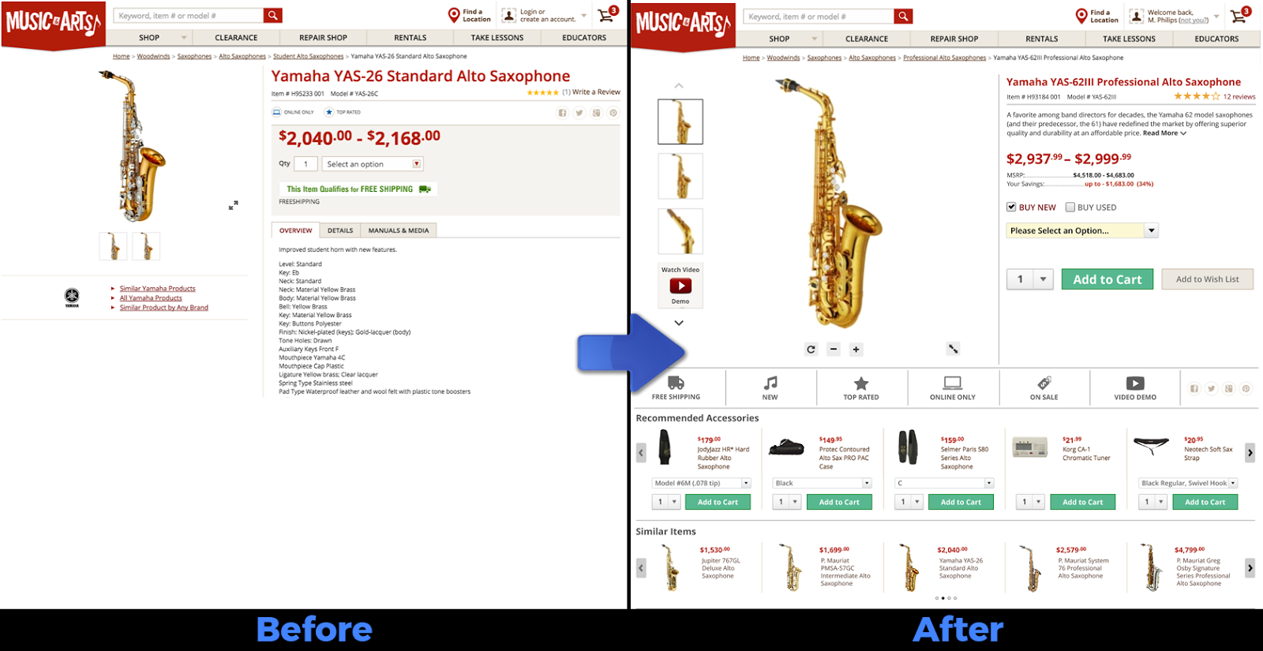Zoom in saxophone image with plus icon

point(856,349)
